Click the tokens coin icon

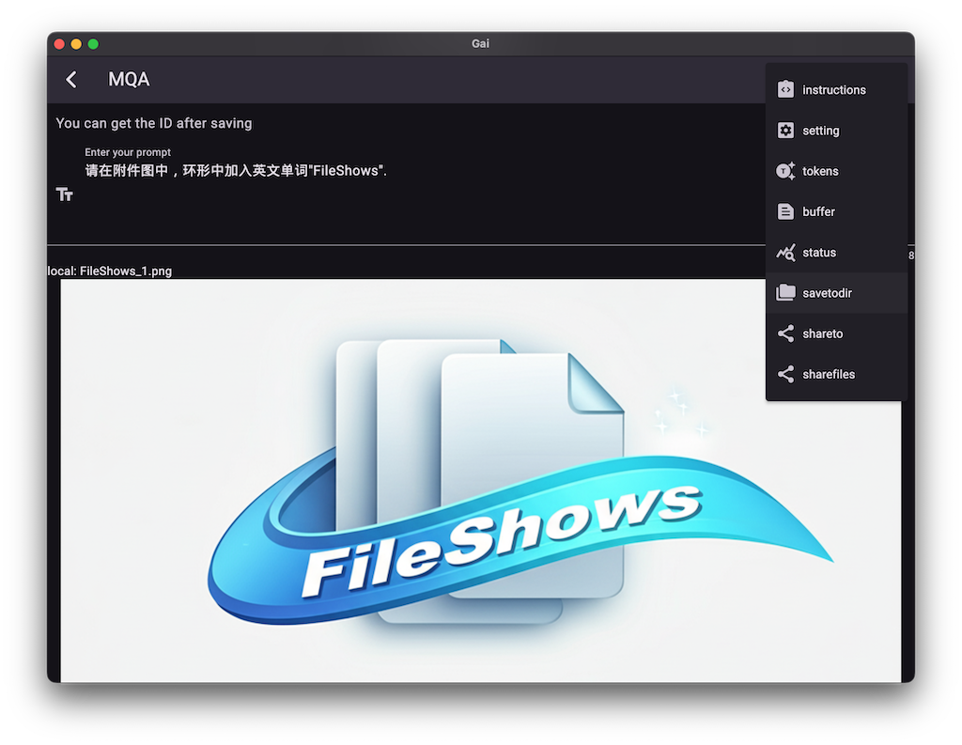785,171
